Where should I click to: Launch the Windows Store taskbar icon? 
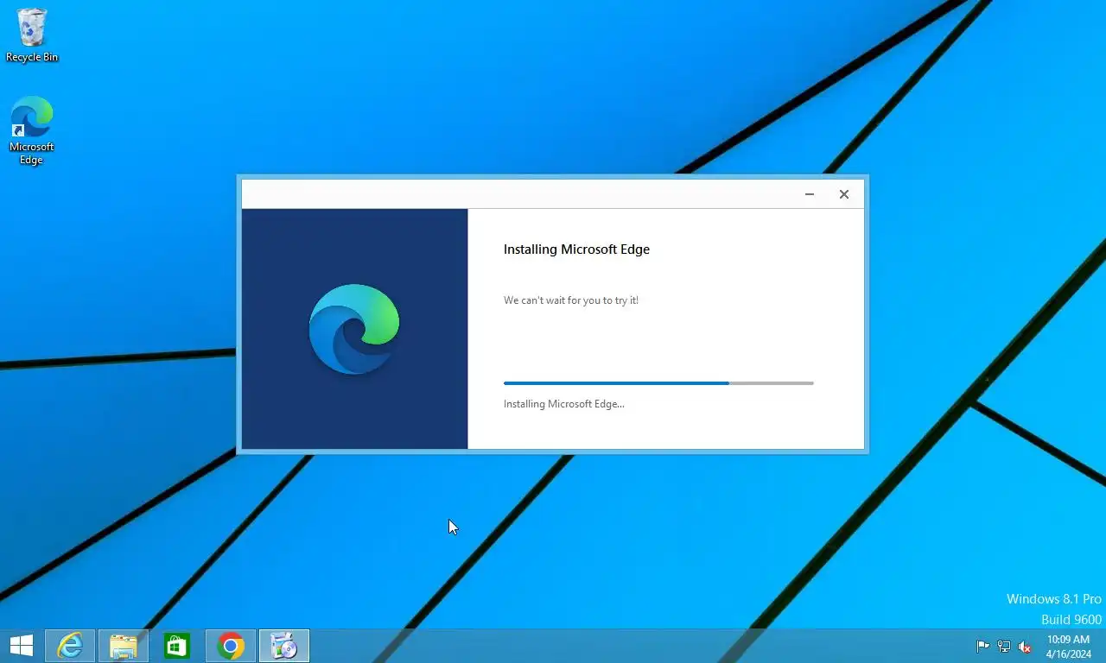(x=177, y=646)
